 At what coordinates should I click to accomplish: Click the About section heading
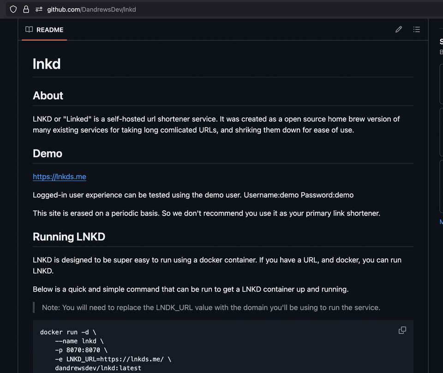[x=48, y=96]
